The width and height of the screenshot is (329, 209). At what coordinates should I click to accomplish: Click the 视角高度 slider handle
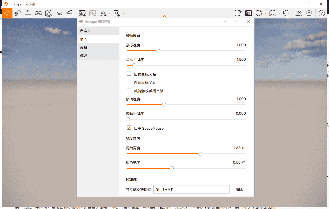coord(200,154)
